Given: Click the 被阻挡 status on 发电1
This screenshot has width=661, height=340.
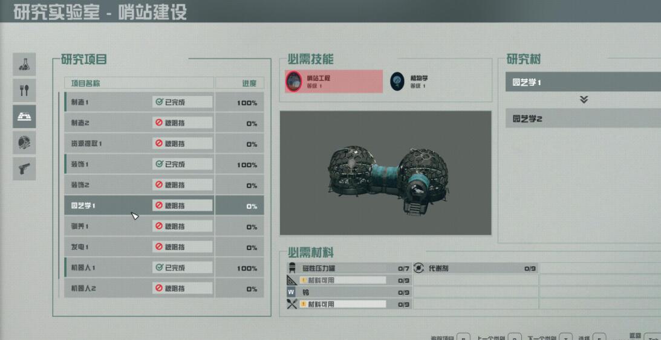Looking at the screenshot, I should click(x=182, y=248).
